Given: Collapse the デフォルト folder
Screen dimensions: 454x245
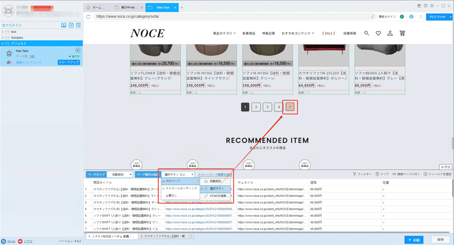Looking at the screenshot, I should coord(3,44).
